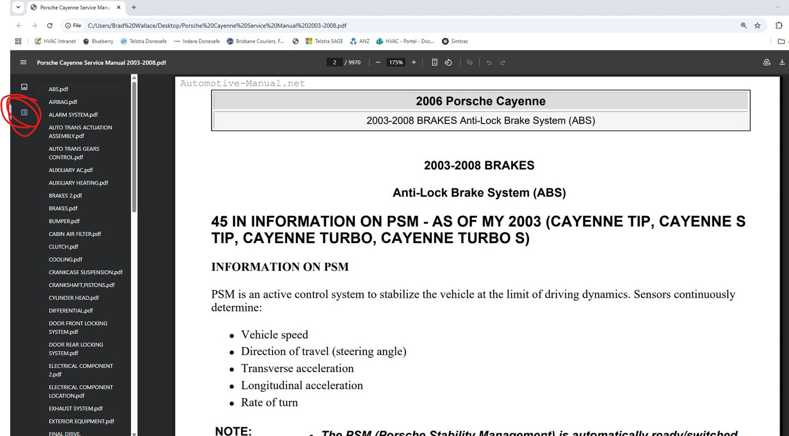Open the Chrome apps grid
Image resolution: width=789 pixels, height=436 pixels.
coord(18,41)
